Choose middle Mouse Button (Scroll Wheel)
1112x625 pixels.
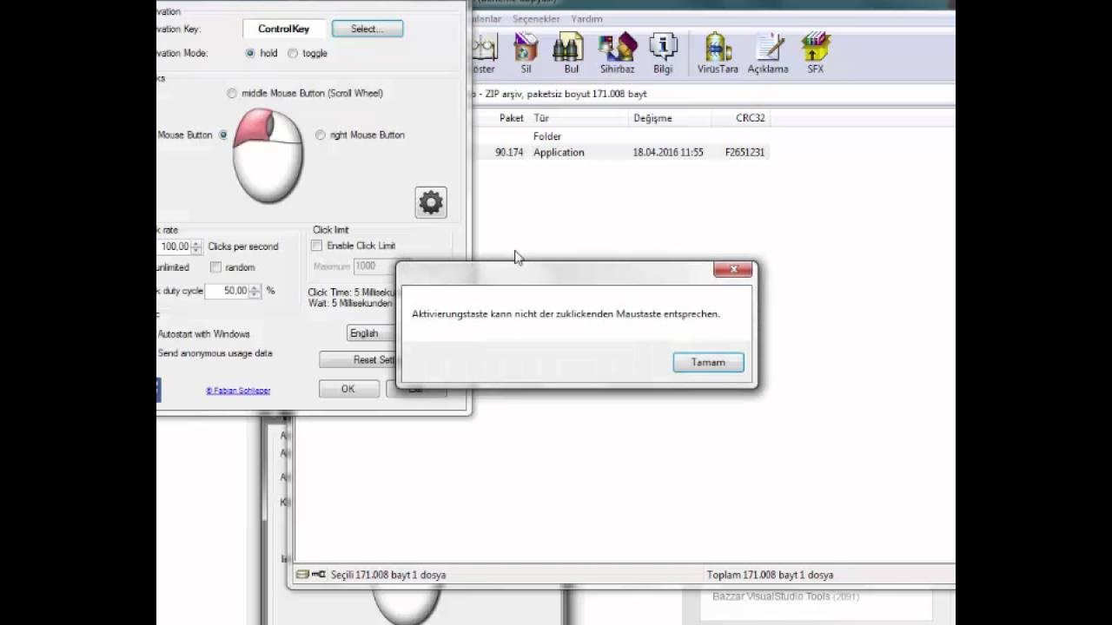point(232,93)
